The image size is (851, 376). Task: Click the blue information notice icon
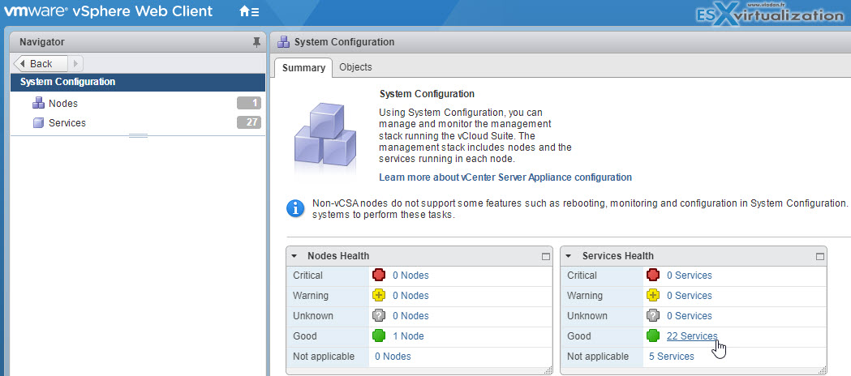click(295, 208)
